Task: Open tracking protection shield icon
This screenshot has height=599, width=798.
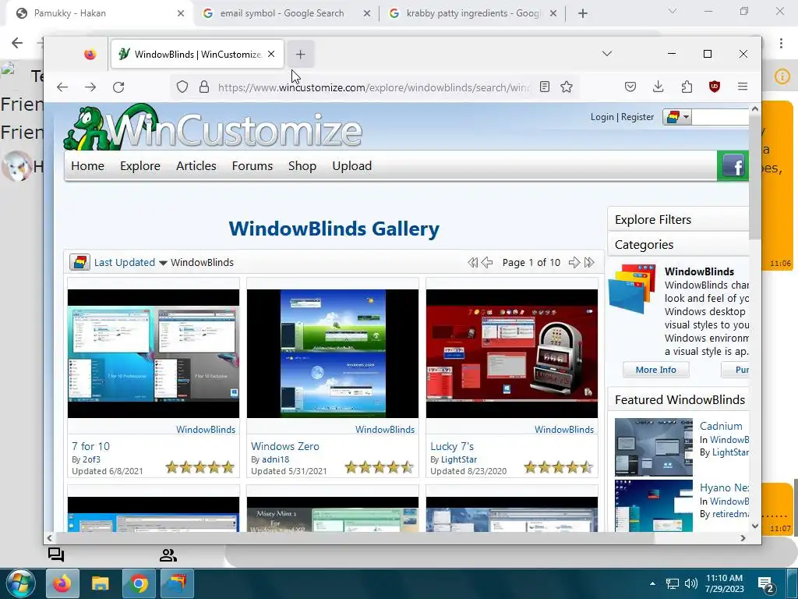Action: (x=182, y=87)
